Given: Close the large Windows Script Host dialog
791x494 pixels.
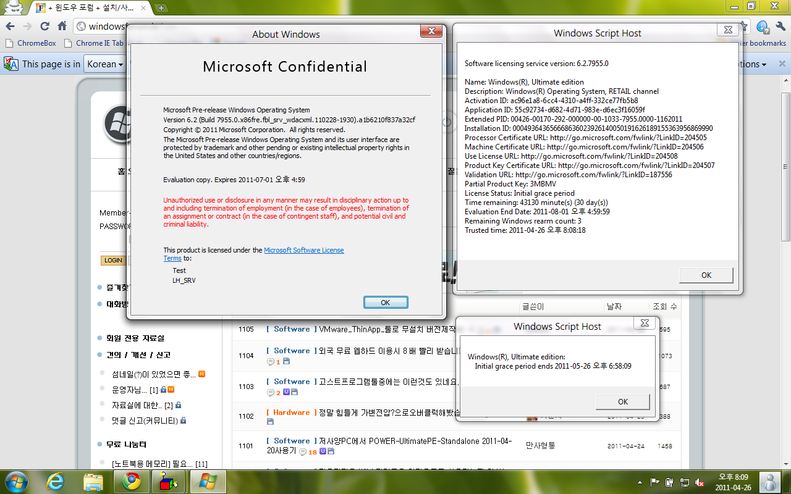Looking at the screenshot, I should (x=729, y=30).
